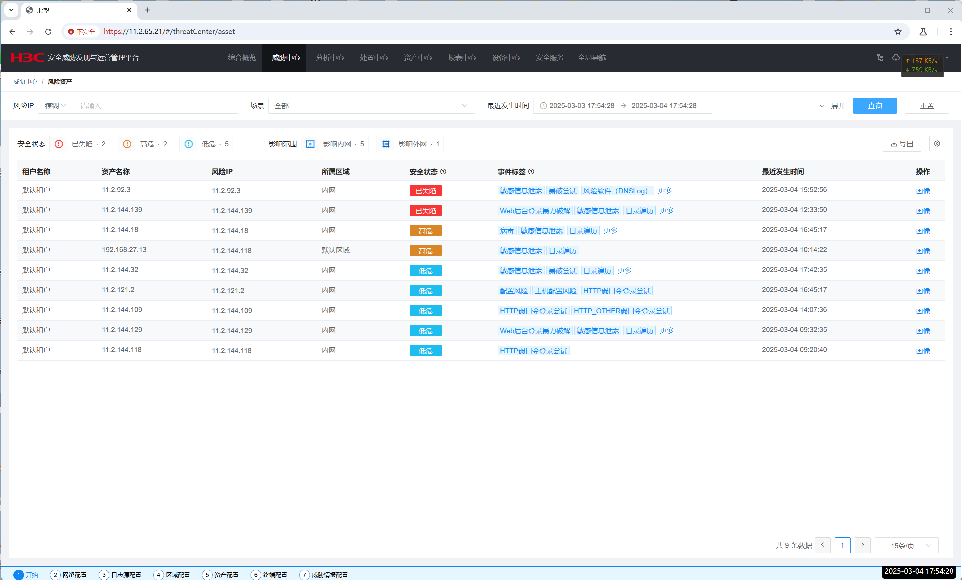Click the 事件标签 help question icon
Image resolution: width=962 pixels, height=580 pixels.
click(531, 171)
